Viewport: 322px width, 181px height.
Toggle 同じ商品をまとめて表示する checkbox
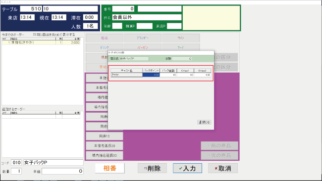tap(34, 35)
